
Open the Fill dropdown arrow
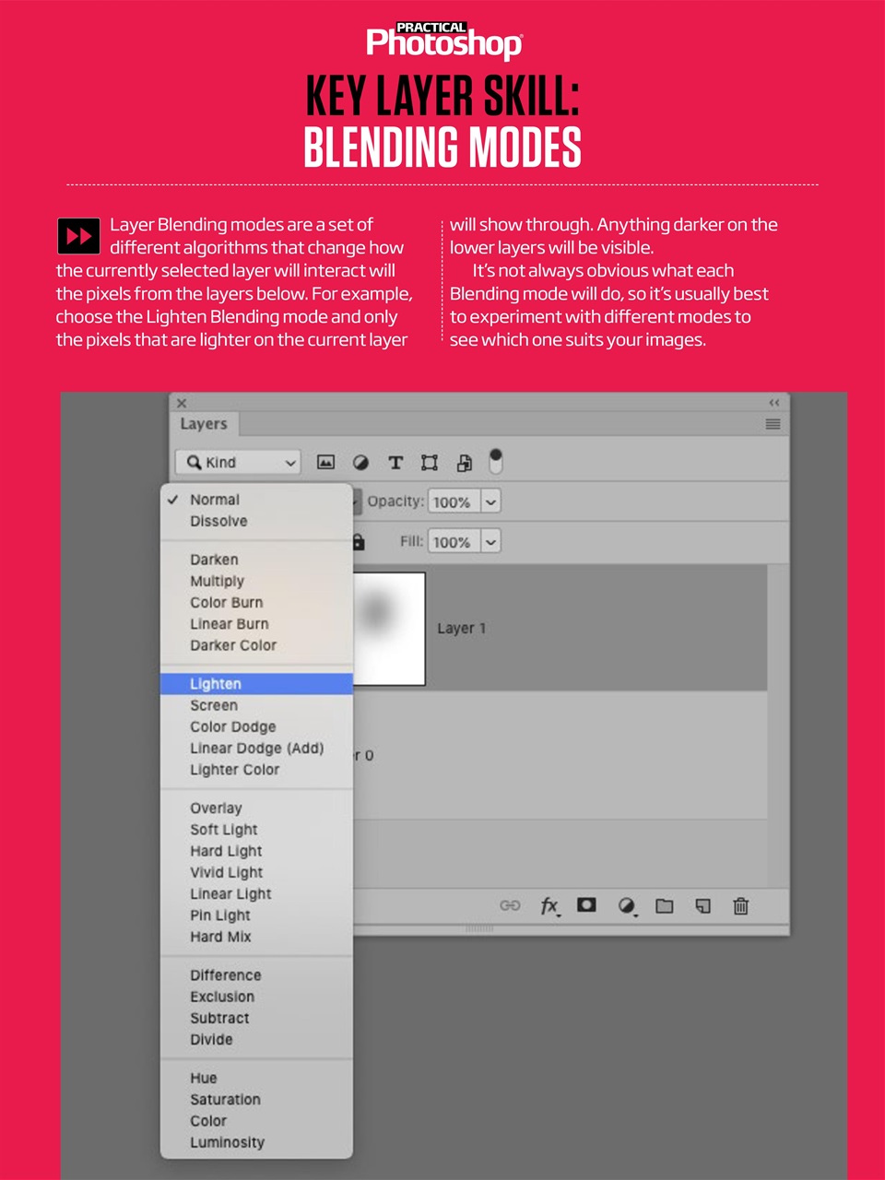(491, 541)
